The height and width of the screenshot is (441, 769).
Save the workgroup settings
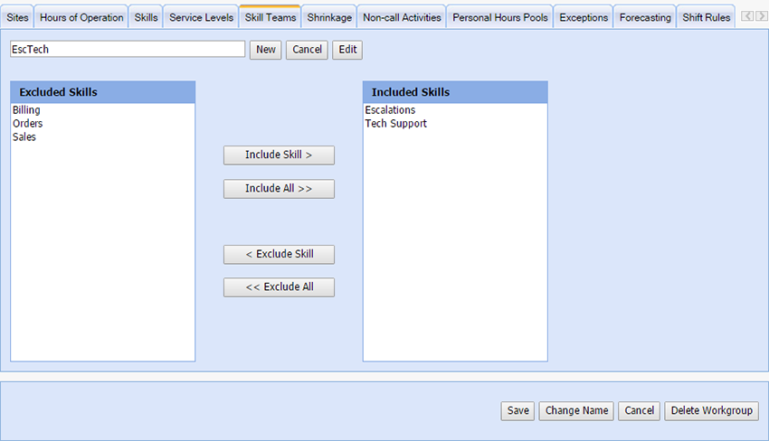pyautogui.click(x=517, y=411)
